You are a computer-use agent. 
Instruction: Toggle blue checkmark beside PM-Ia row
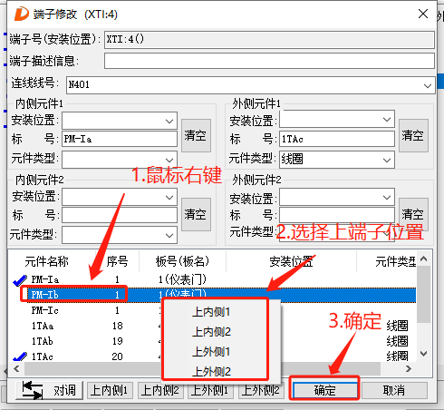20,280
